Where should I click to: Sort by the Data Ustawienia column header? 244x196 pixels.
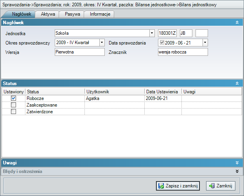[163, 92]
